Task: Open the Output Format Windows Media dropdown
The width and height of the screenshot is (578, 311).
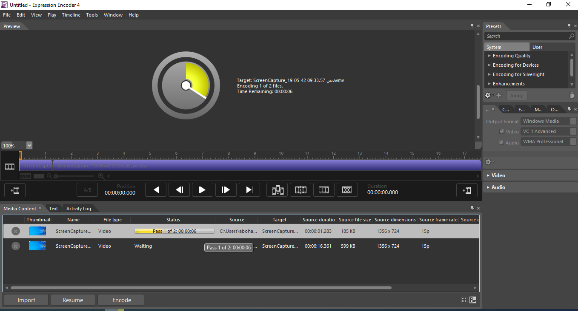Action: pyautogui.click(x=549, y=121)
